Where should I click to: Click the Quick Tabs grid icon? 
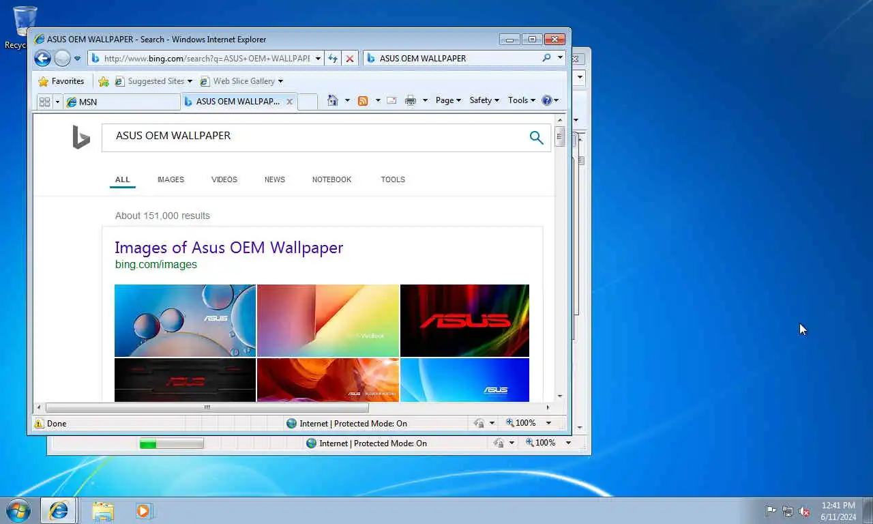click(45, 102)
